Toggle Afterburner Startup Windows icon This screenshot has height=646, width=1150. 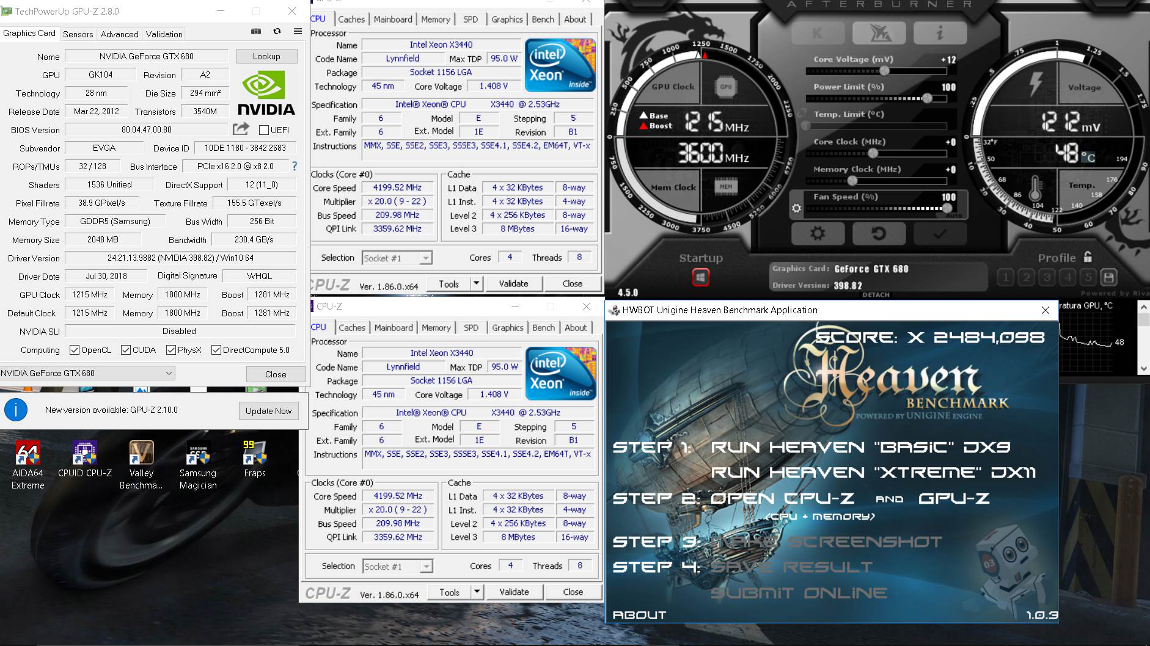click(701, 278)
